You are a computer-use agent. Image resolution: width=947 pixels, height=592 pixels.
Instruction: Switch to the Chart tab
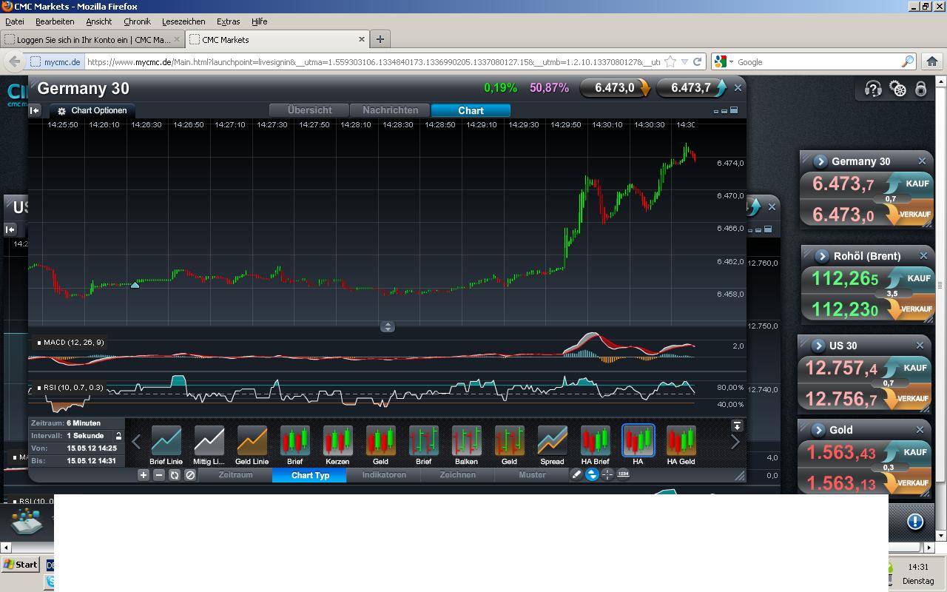(x=471, y=110)
